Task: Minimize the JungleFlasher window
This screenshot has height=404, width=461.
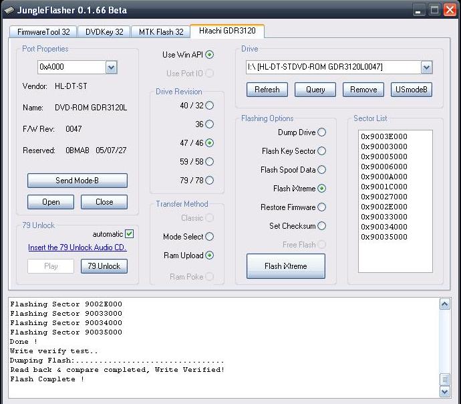Action: [418, 10]
